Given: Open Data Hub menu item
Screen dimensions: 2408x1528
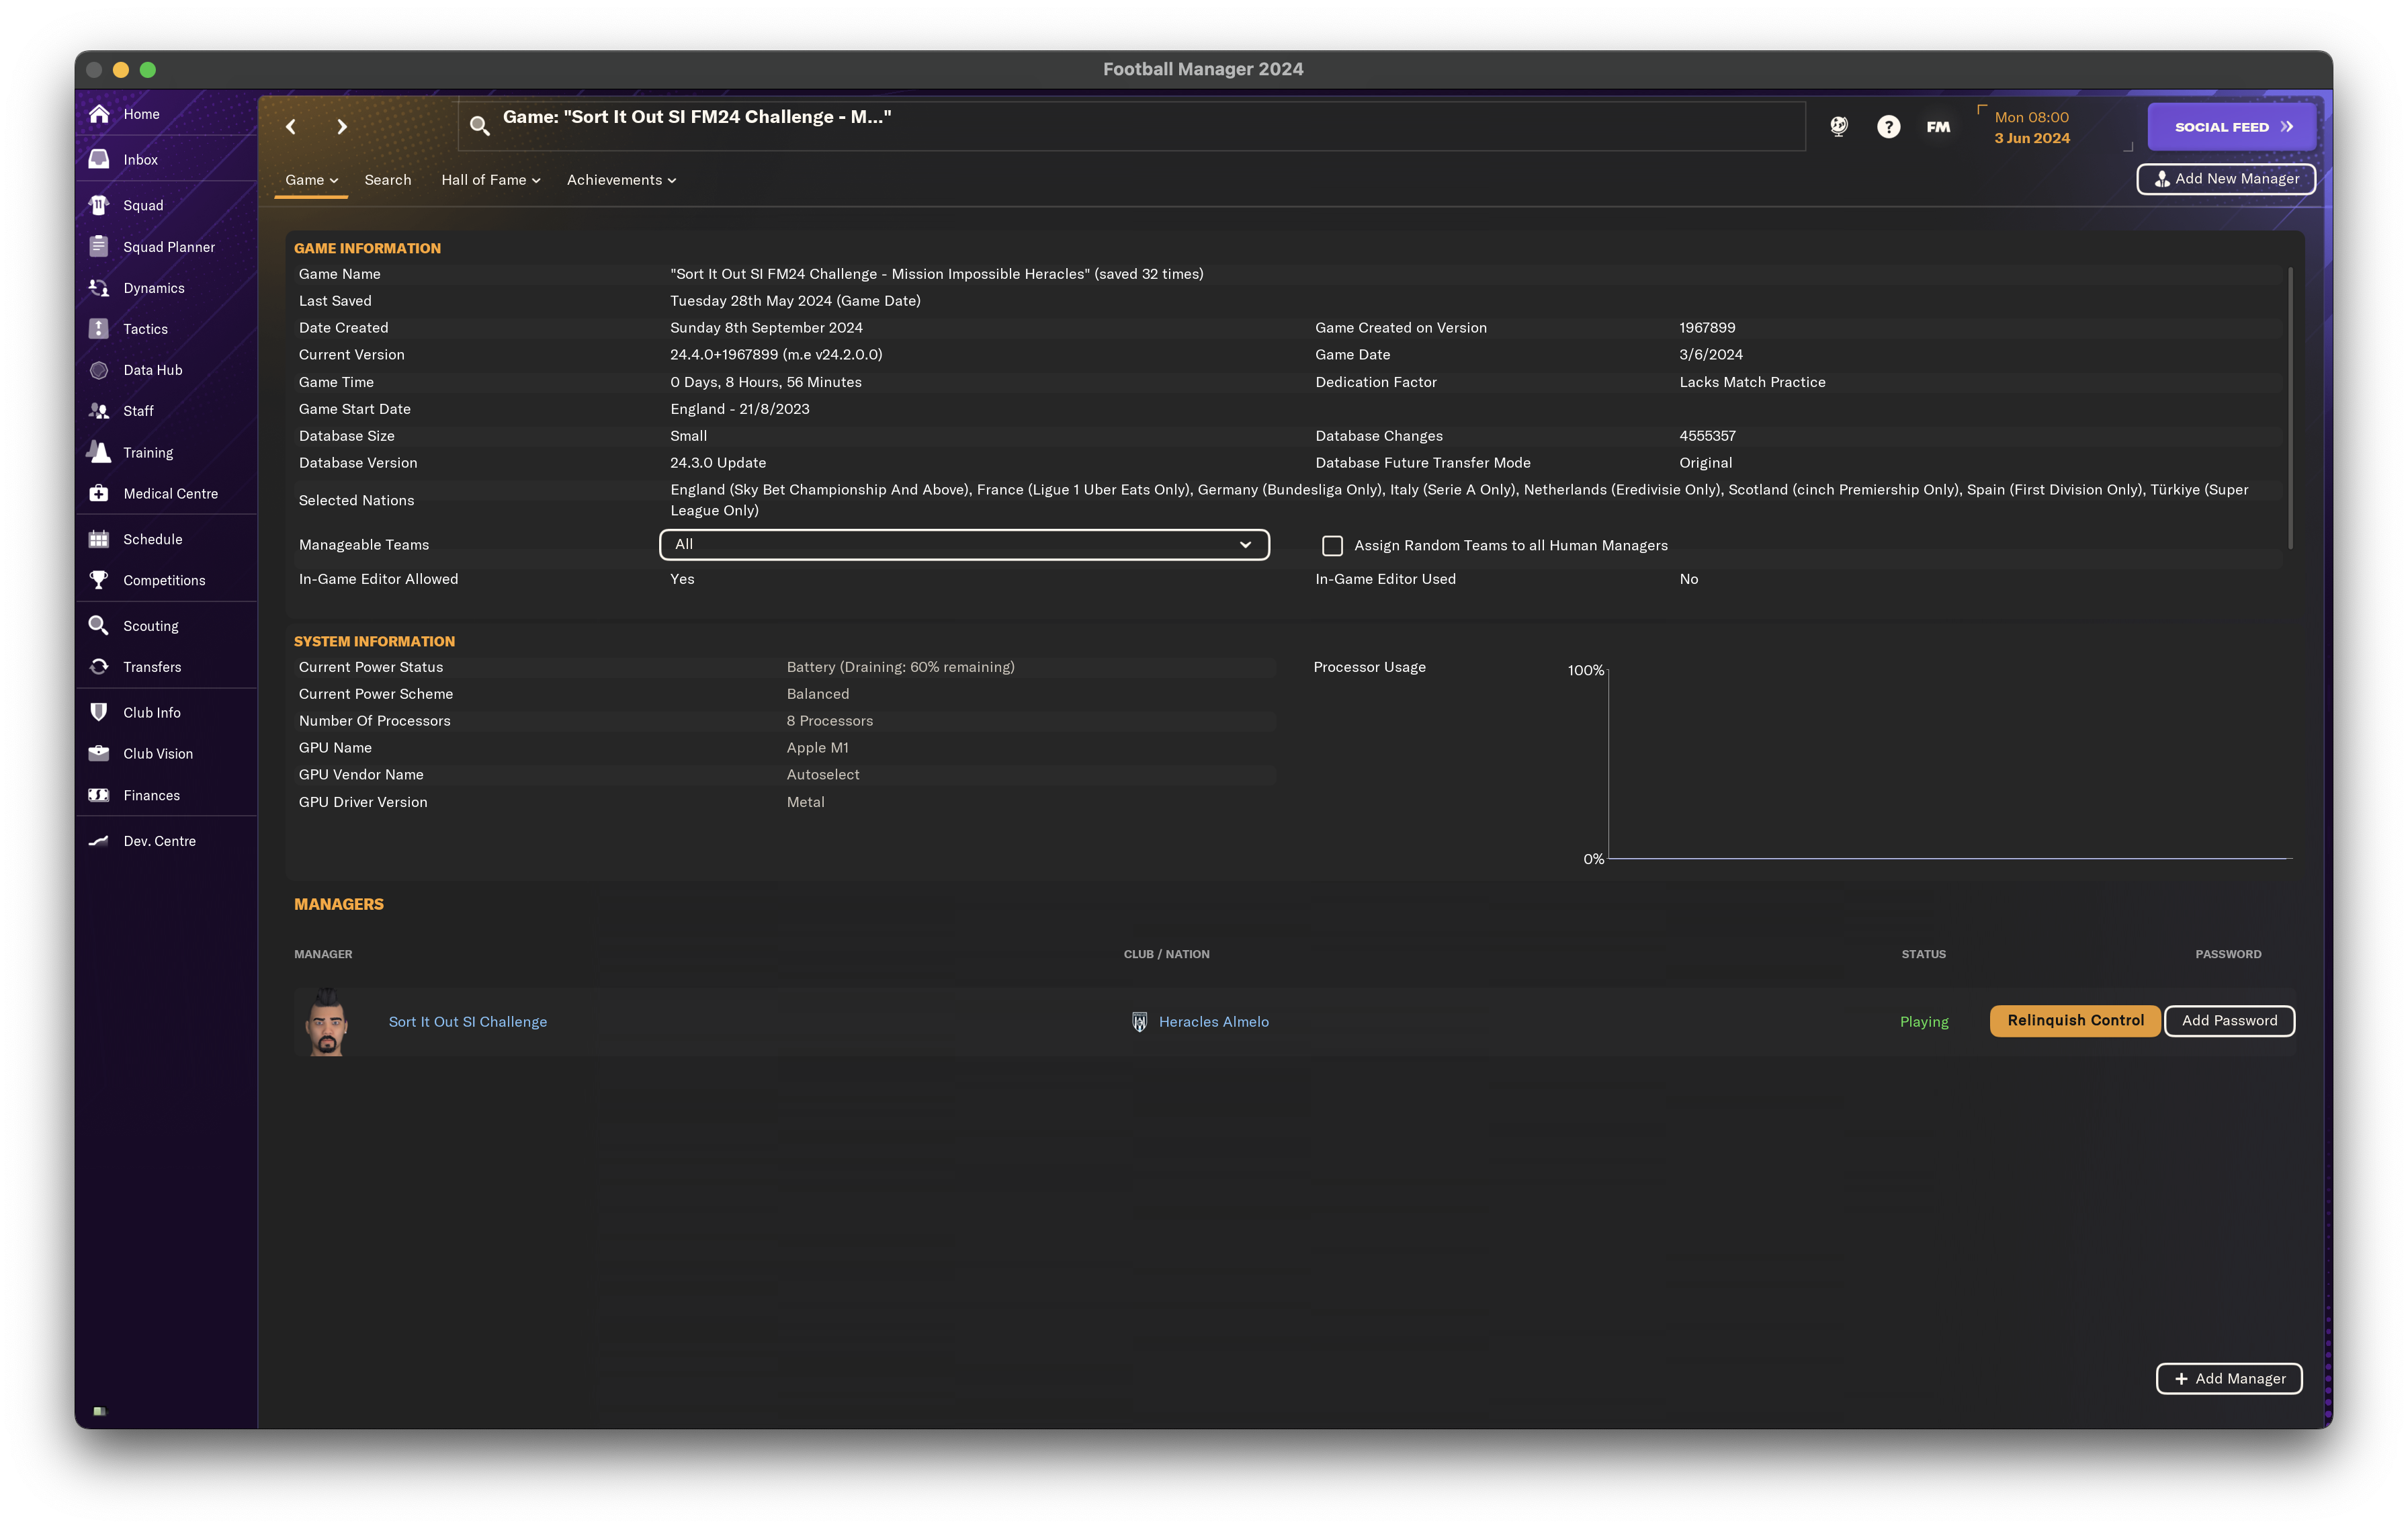Looking at the screenshot, I should (x=153, y=370).
